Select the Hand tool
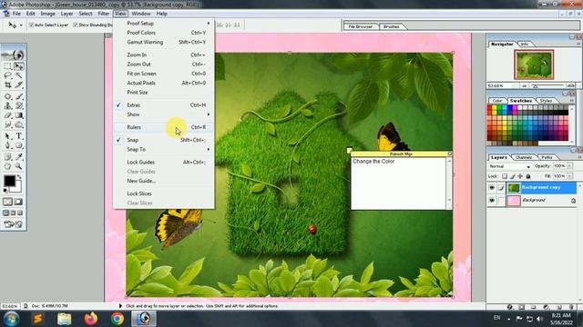Viewport: 583px width, 327px height. pos(7,166)
